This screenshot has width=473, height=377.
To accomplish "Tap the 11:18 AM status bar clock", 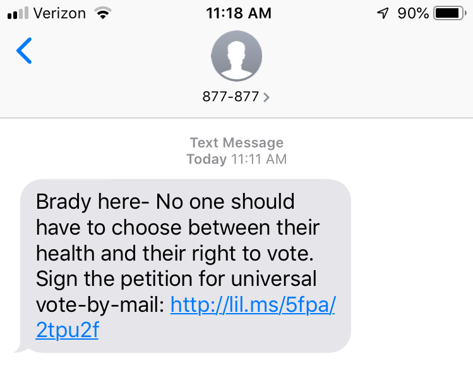I will [x=239, y=13].
